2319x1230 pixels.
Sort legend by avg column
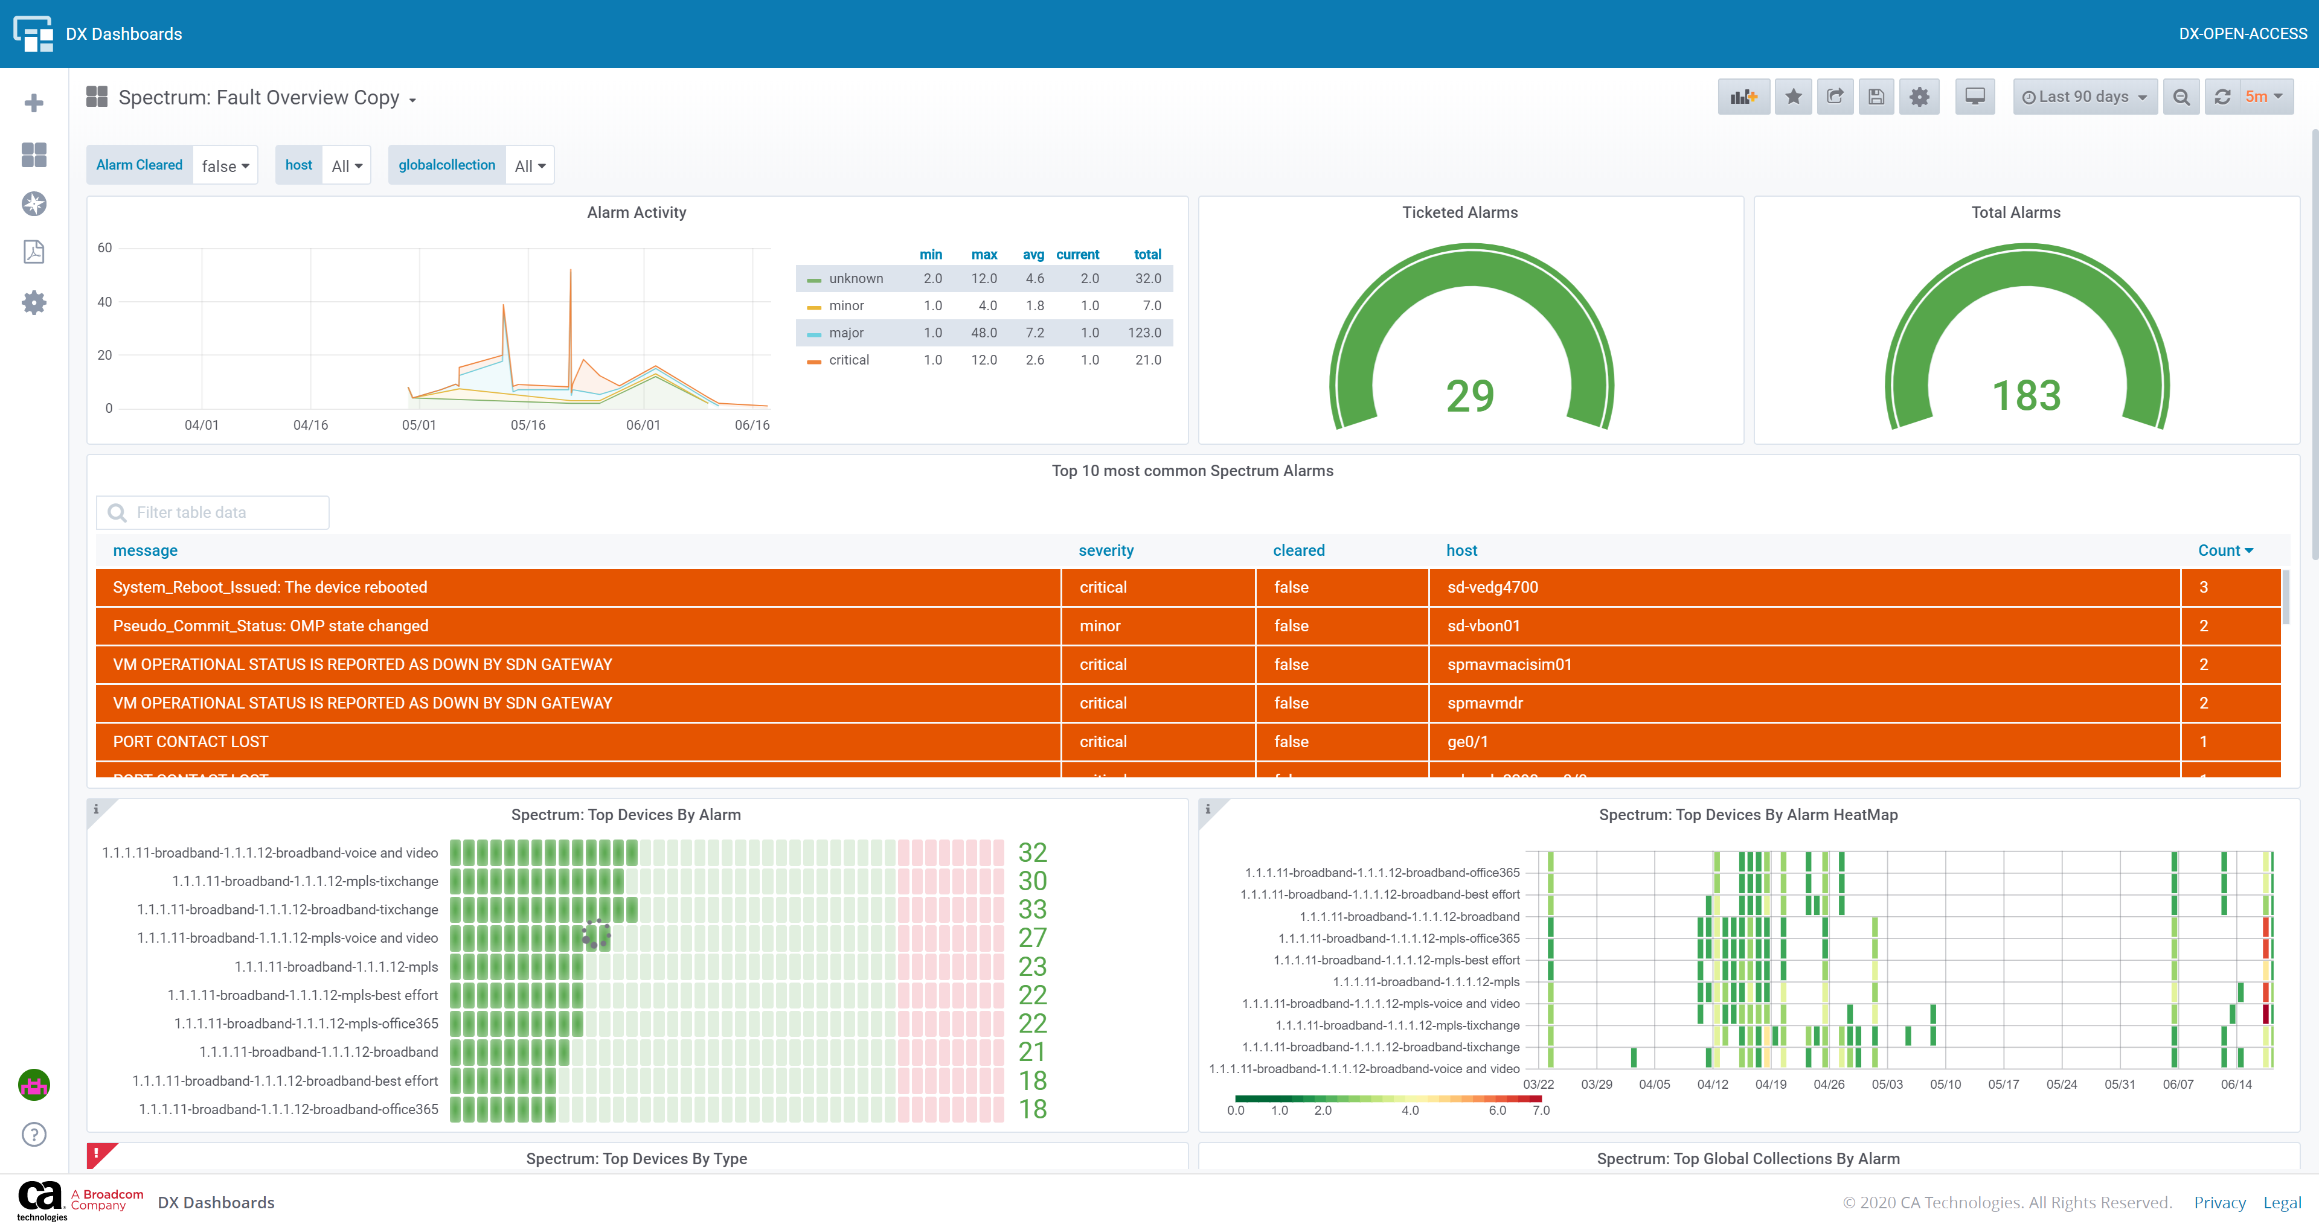[1033, 255]
